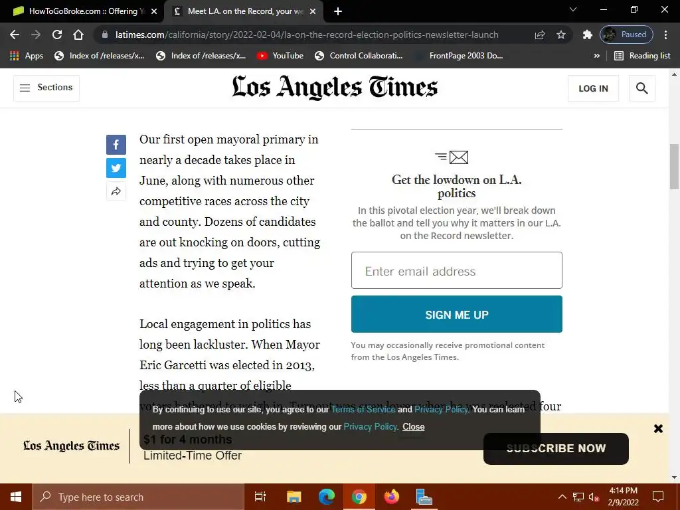Click the 'Get the lowdown on L.A. politics' heading
Viewport: 680px width, 510px height.
(457, 187)
